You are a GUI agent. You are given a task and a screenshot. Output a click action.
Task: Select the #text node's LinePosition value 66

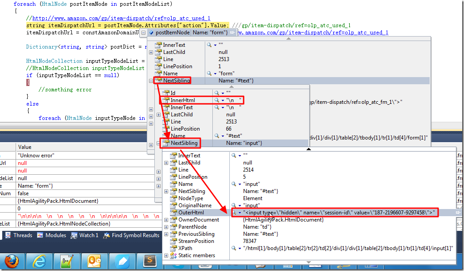click(x=228, y=129)
